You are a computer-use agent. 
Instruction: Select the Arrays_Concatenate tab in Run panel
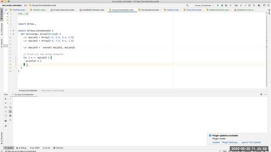pyautogui.click(x=24, y=95)
